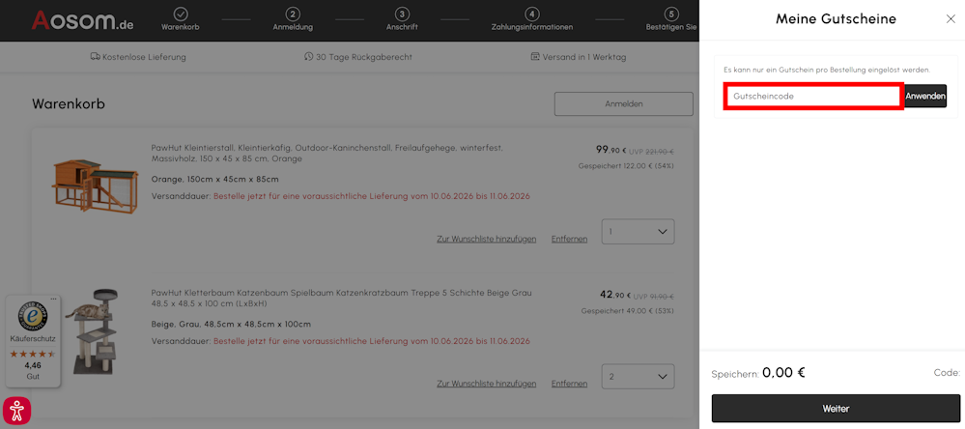The width and height of the screenshot is (965, 429).
Task: Click the Aosom.de logo
Action: [x=82, y=20]
